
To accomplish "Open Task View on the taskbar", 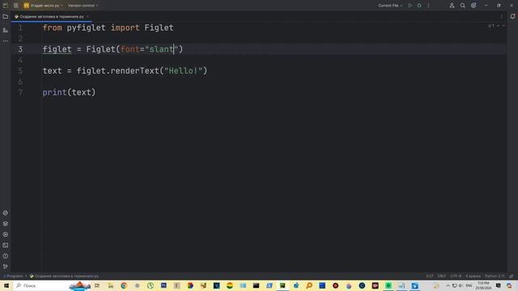I will [x=97, y=285].
